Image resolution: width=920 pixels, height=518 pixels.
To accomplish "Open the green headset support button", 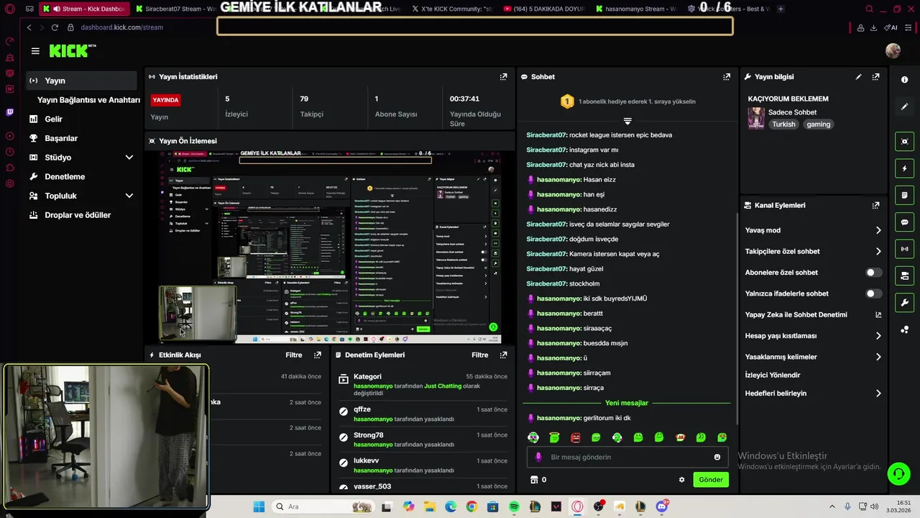I will [x=898, y=473].
